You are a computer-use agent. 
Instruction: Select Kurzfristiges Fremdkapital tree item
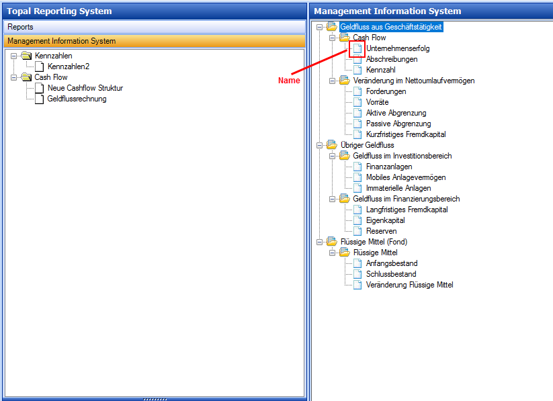click(406, 134)
